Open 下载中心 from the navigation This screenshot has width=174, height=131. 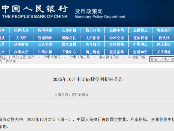[x=69, y=52]
